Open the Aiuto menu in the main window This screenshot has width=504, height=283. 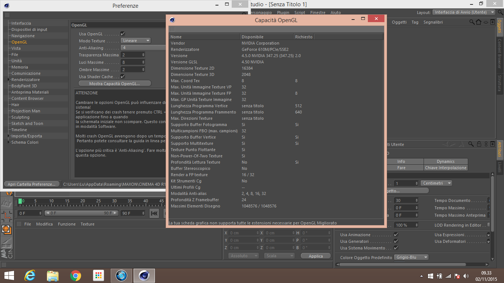coord(336,13)
